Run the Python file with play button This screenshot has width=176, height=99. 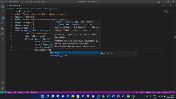[163, 5]
